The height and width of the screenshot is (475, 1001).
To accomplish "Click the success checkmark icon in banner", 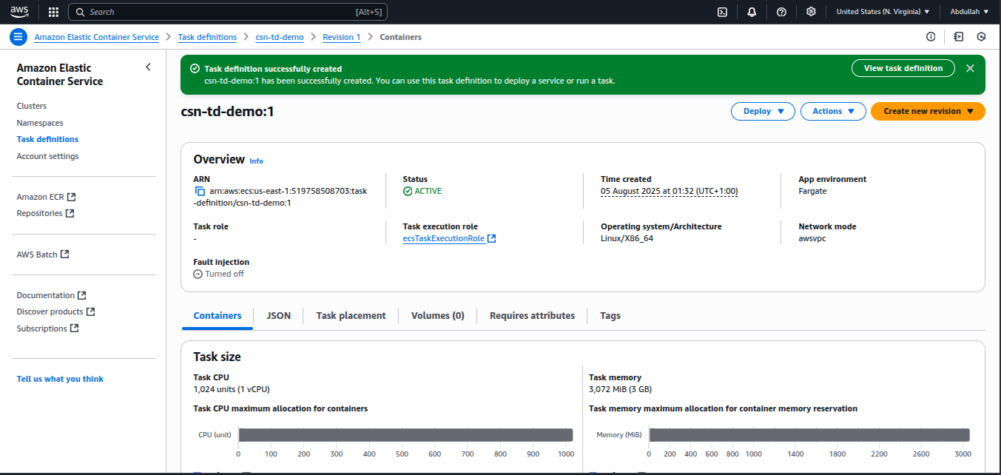I will [x=195, y=68].
